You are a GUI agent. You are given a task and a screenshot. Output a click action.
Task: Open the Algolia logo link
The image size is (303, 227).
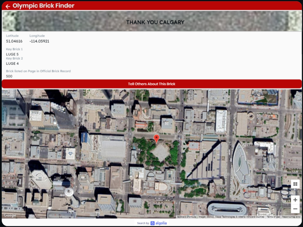159,223
